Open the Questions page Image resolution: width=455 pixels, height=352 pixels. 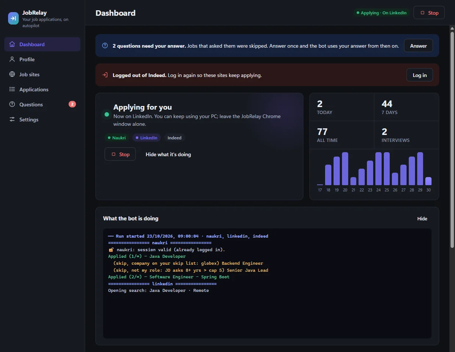tap(42, 104)
